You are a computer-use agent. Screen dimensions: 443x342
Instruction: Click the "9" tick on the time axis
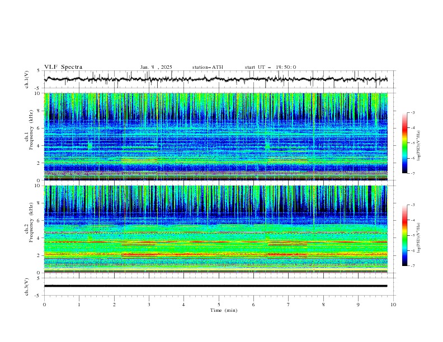click(x=358, y=305)
